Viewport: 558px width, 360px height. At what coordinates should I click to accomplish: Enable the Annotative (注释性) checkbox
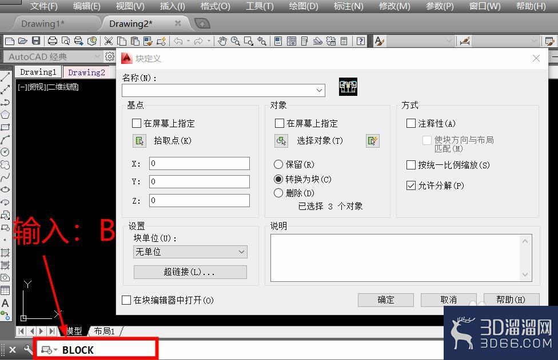(411, 123)
